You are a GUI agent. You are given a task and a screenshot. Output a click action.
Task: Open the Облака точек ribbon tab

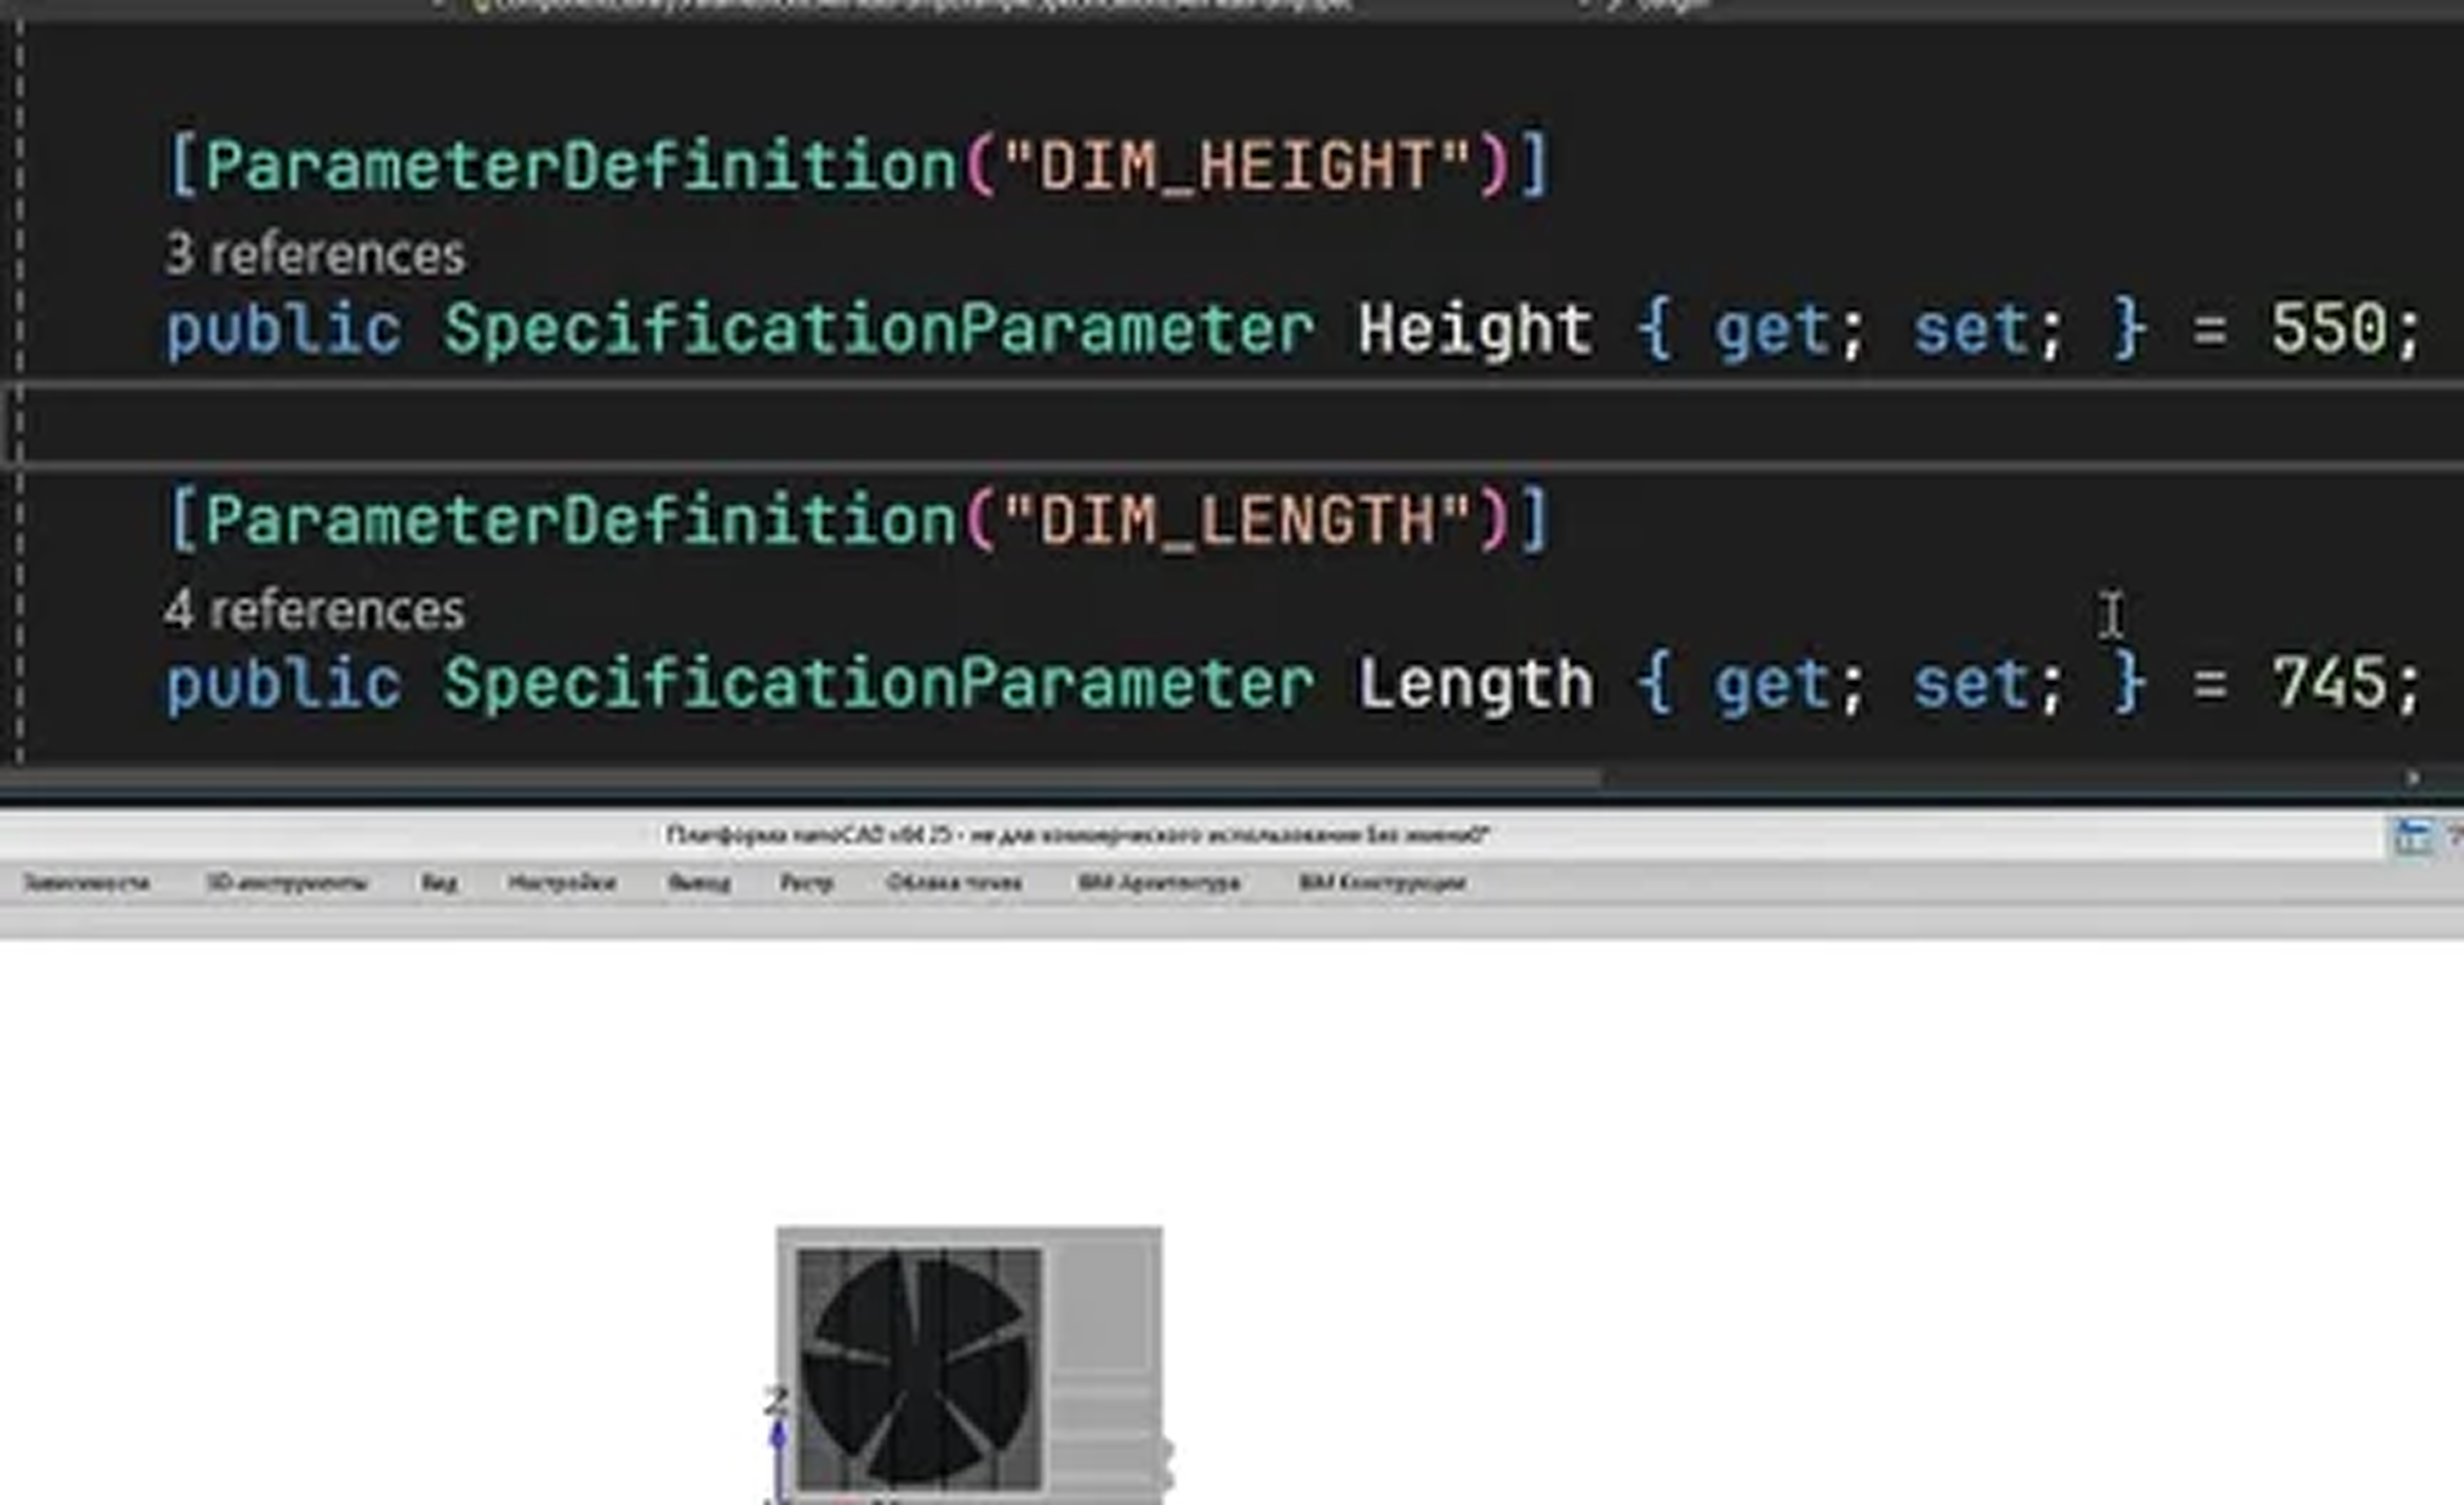[954, 882]
